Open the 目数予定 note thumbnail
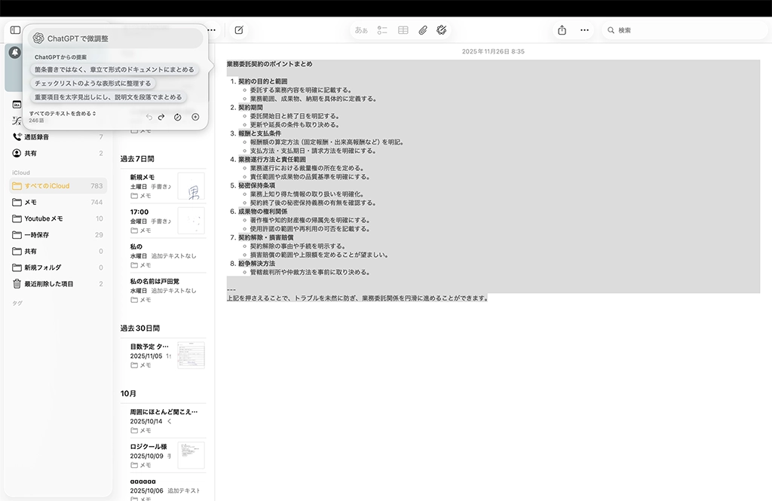The width and height of the screenshot is (772, 501). point(191,355)
